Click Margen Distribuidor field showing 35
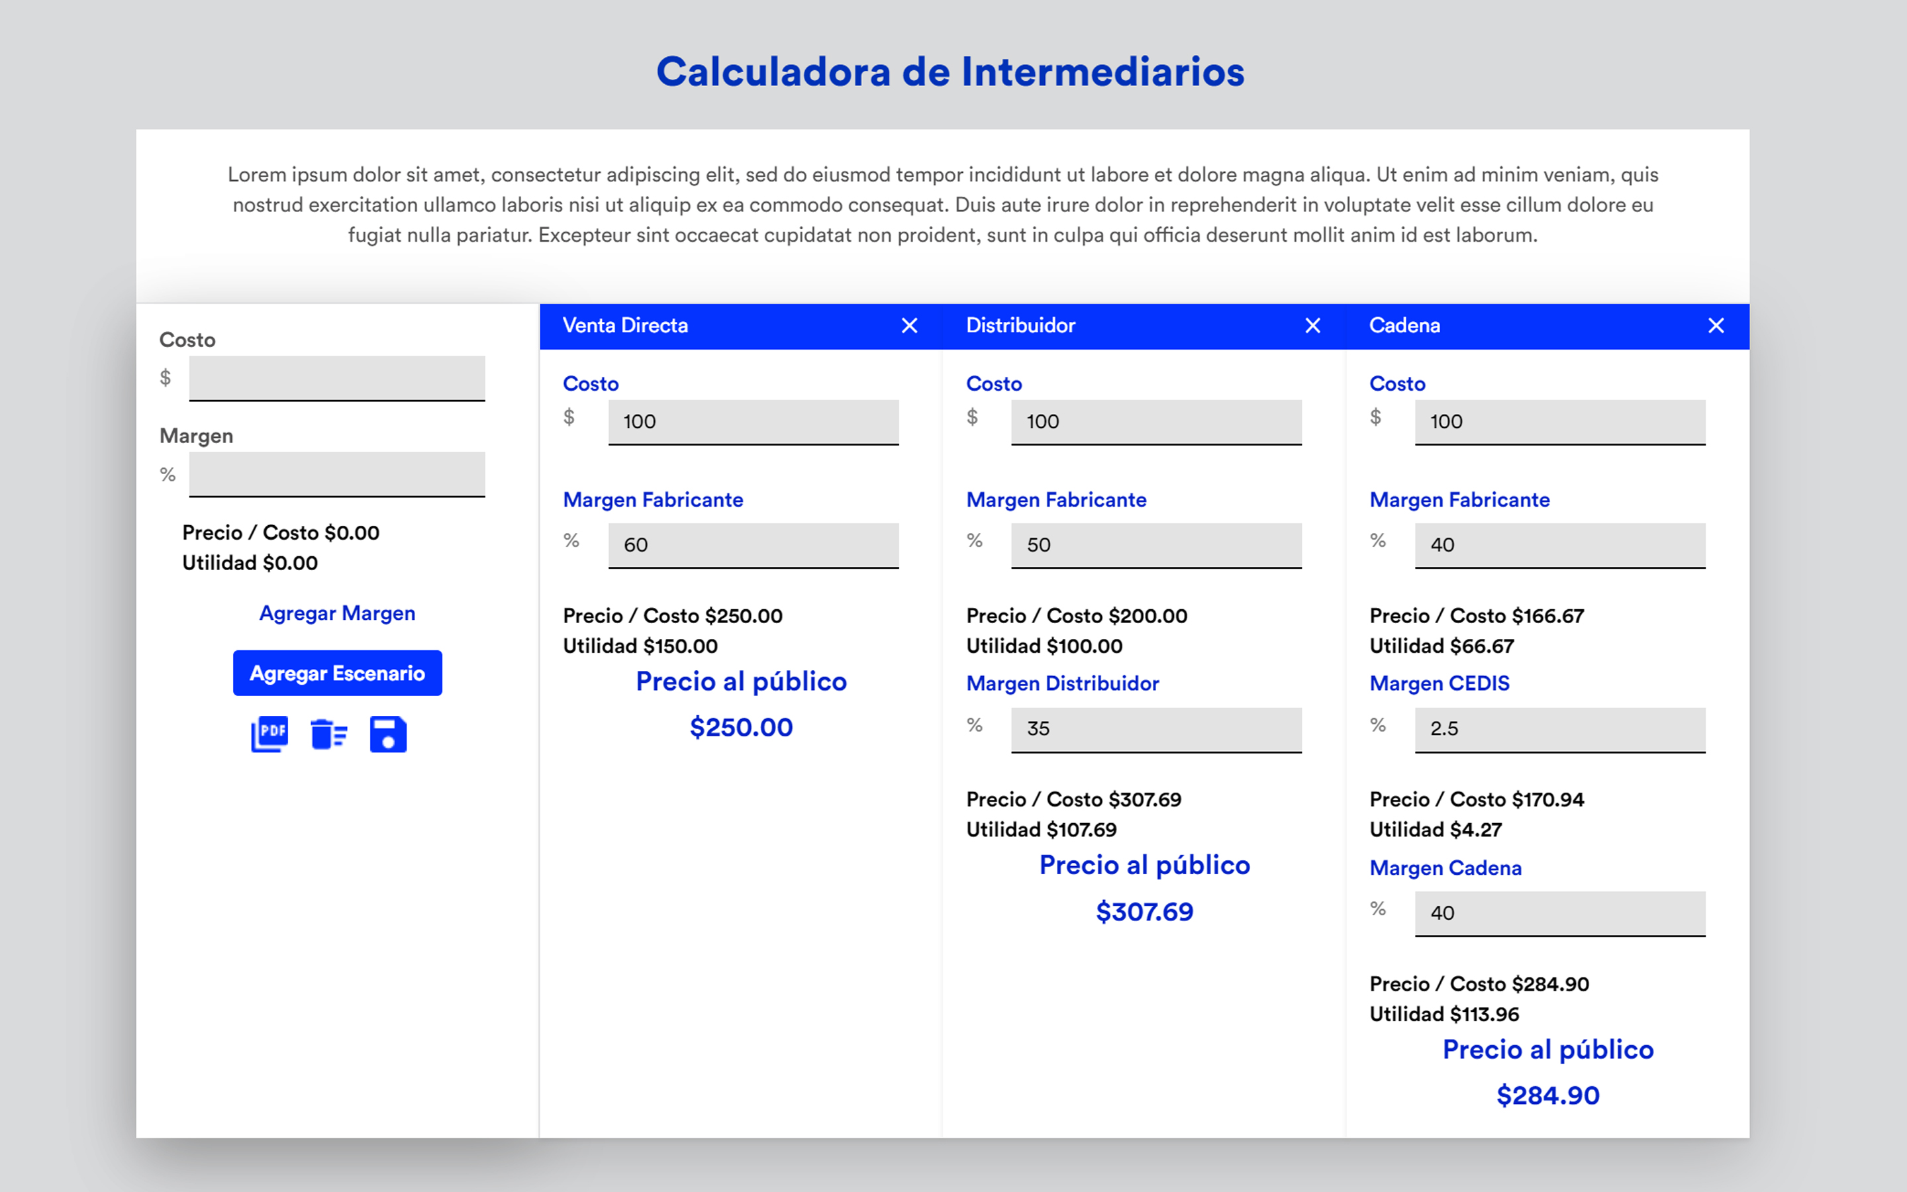This screenshot has width=1907, height=1192. coord(1157,729)
